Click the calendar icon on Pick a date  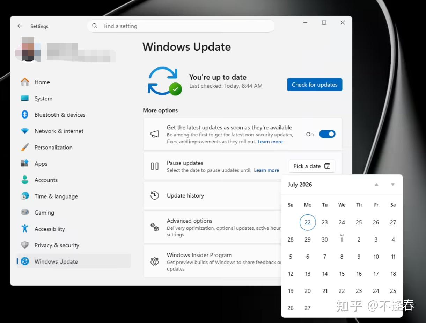pyautogui.click(x=327, y=166)
